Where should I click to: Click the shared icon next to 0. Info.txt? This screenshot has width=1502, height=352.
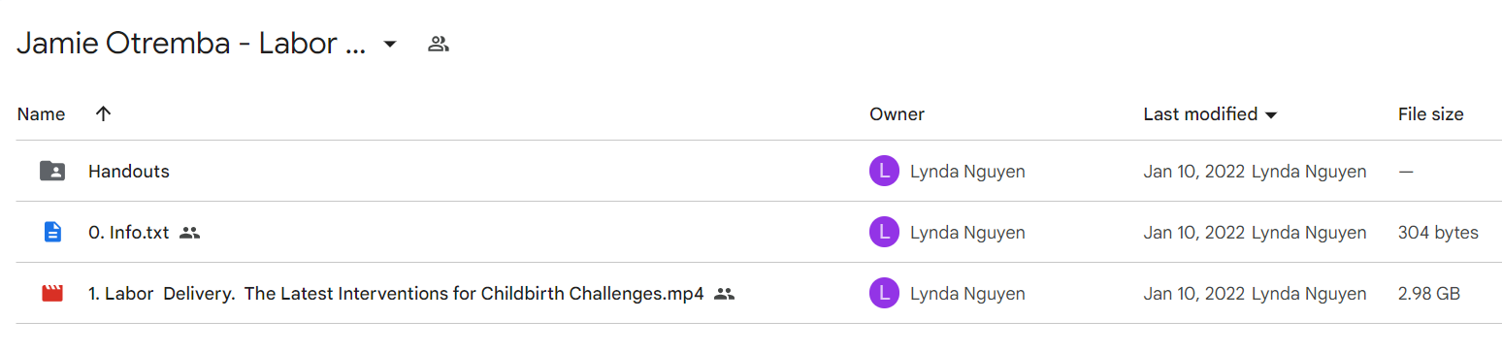190,233
